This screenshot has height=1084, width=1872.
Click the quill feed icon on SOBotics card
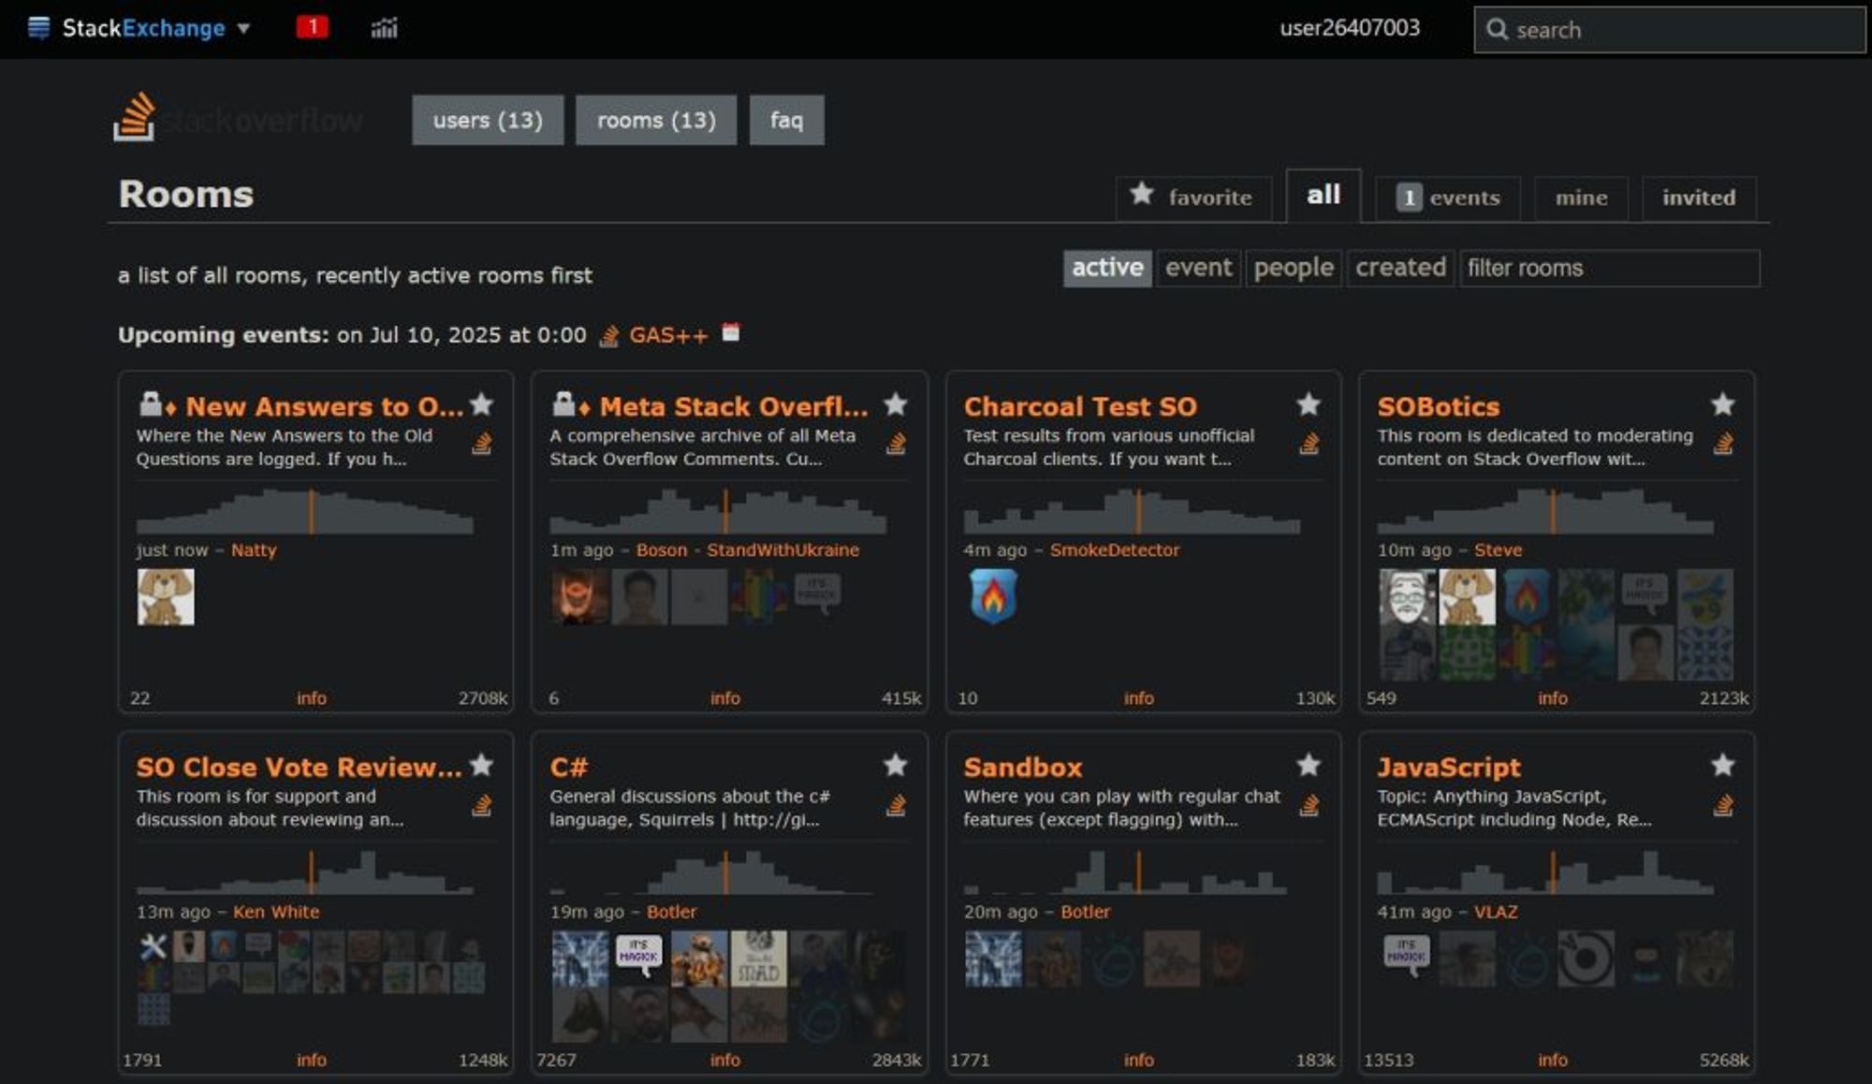point(1722,444)
